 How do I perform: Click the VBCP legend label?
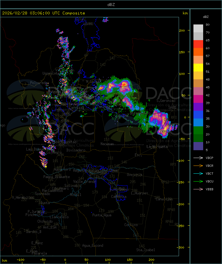209,158
